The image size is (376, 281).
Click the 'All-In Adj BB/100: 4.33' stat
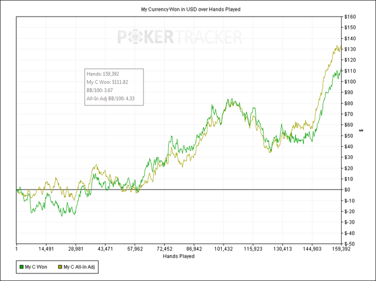coord(111,98)
